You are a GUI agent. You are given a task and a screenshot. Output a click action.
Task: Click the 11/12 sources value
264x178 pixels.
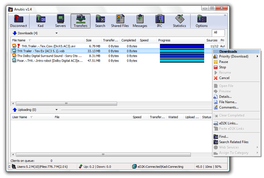click(214, 46)
